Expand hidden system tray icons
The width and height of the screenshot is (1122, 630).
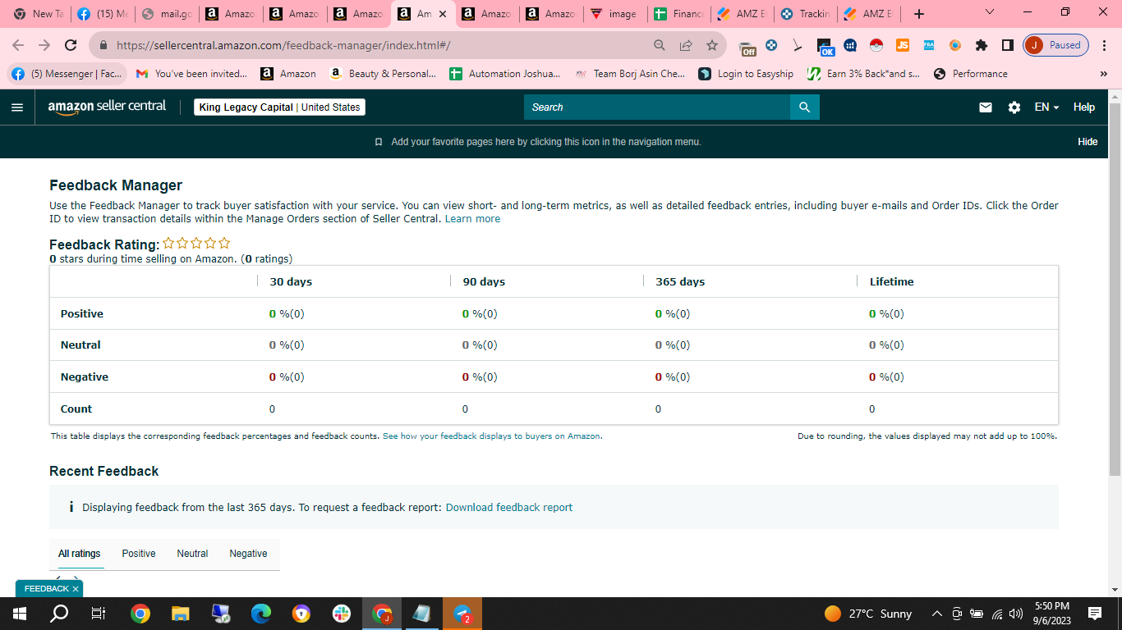(936, 614)
